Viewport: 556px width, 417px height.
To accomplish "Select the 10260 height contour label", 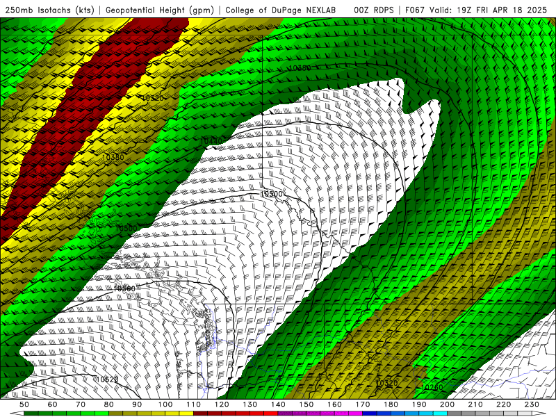I will [x=432, y=387].
